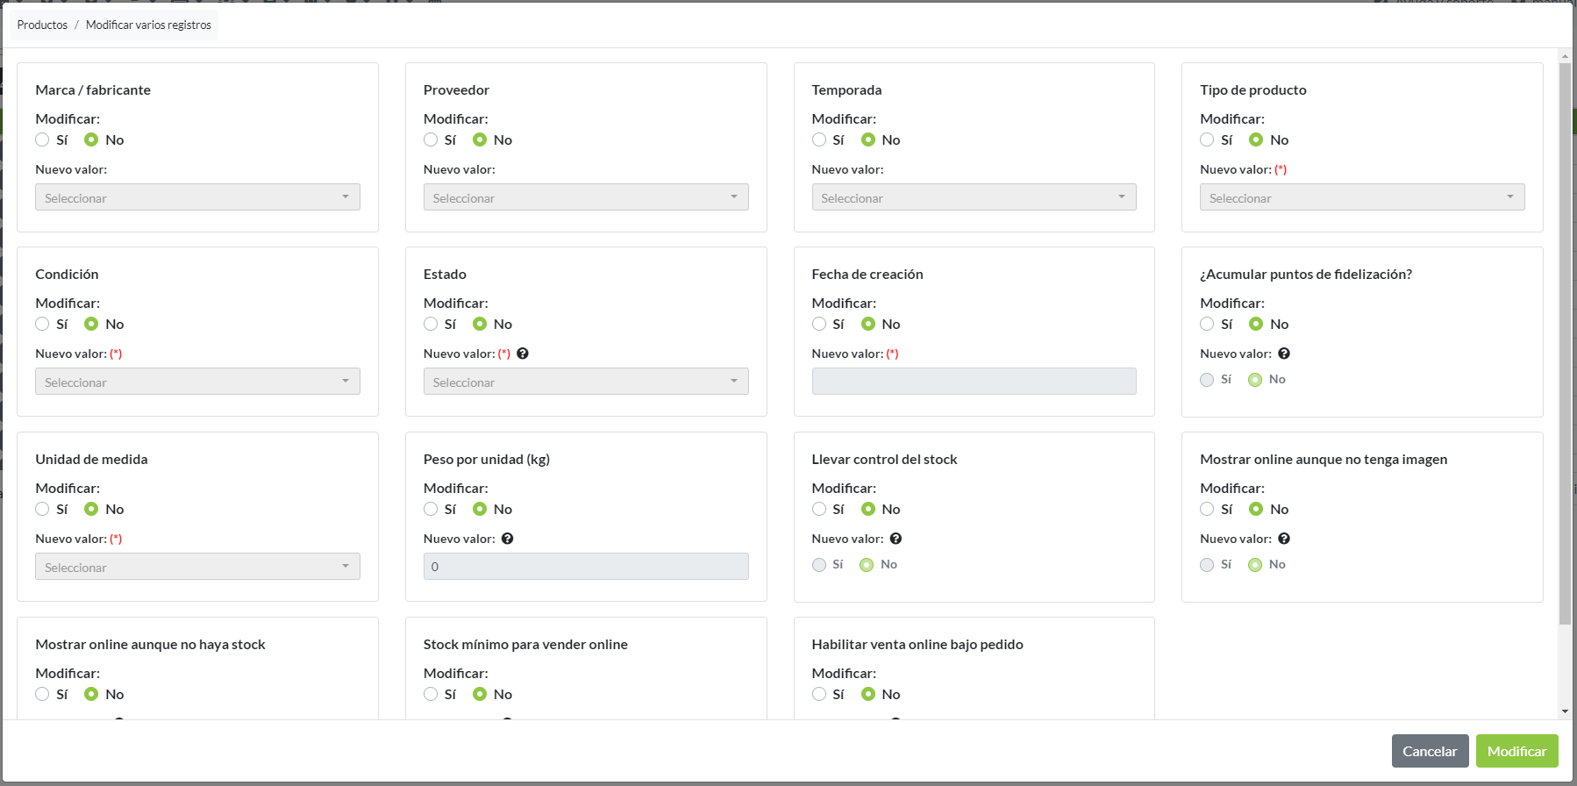1577x786 pixels.
Task: Click help icon in Peso por unidad card
Action: point(508,539)
